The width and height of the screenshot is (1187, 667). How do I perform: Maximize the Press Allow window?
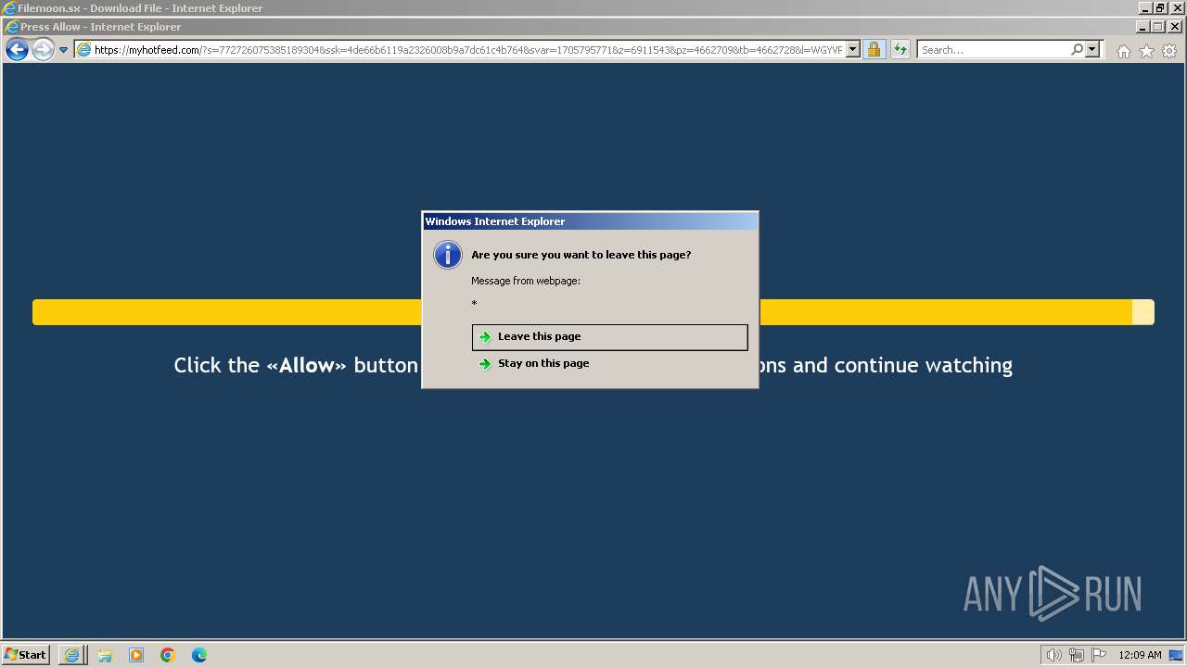1157,27
